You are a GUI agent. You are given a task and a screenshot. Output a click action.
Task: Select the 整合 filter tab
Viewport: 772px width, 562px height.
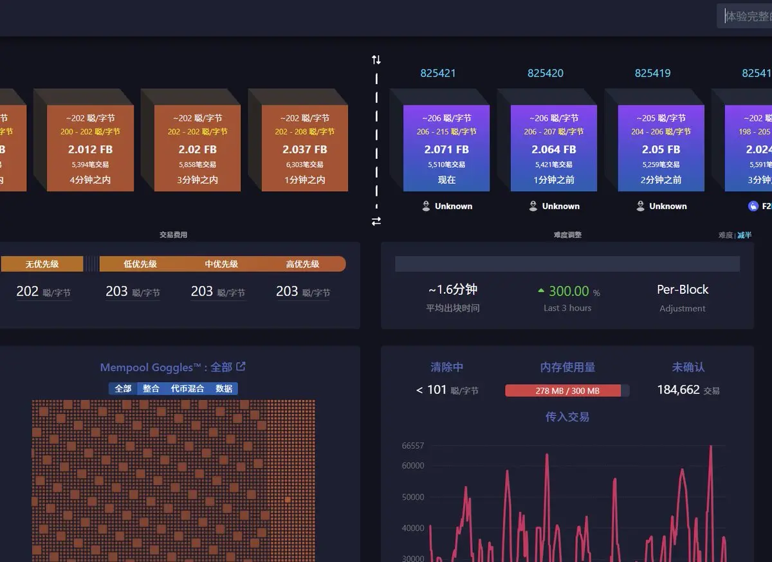pyautogui.click(x=151, y=388)
